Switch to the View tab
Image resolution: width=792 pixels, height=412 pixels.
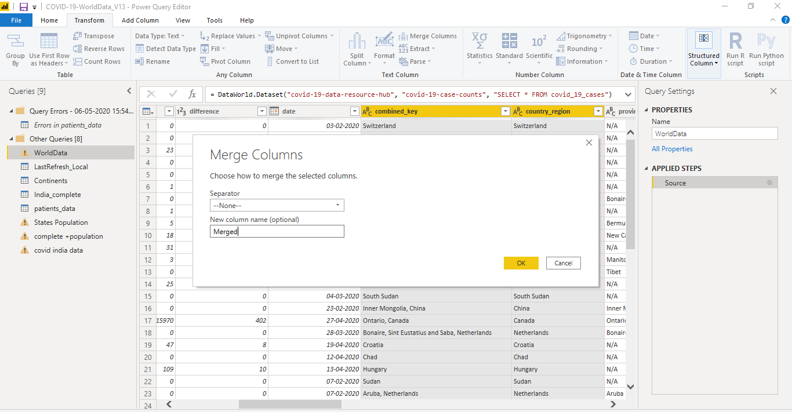pos(183,20)
